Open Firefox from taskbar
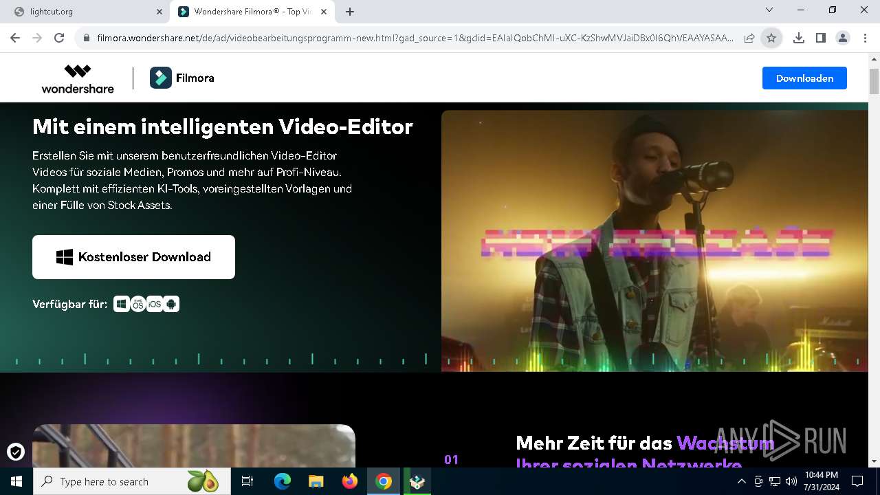880x495 pixels. 350,481
